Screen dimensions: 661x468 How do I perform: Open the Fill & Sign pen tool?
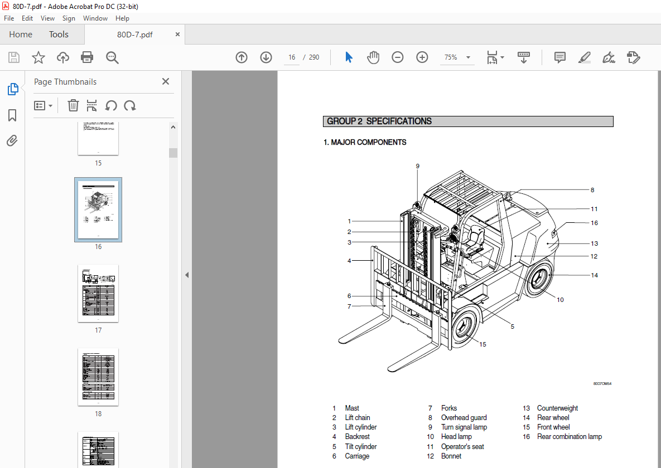pos(609,57)
